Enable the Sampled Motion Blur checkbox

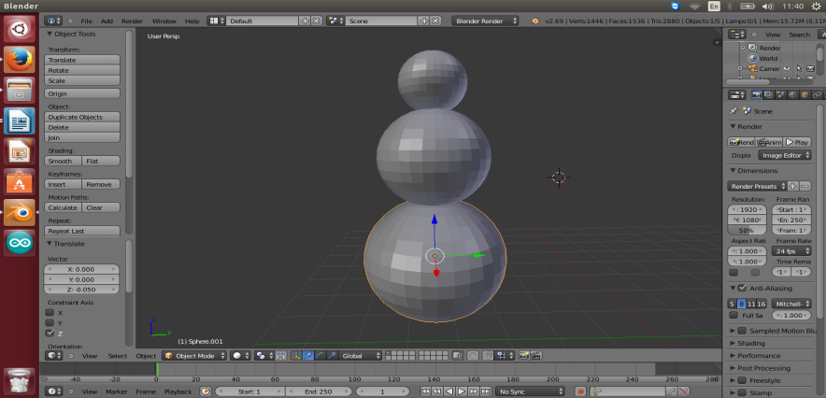pyautogui.click(x=742, y=331)
